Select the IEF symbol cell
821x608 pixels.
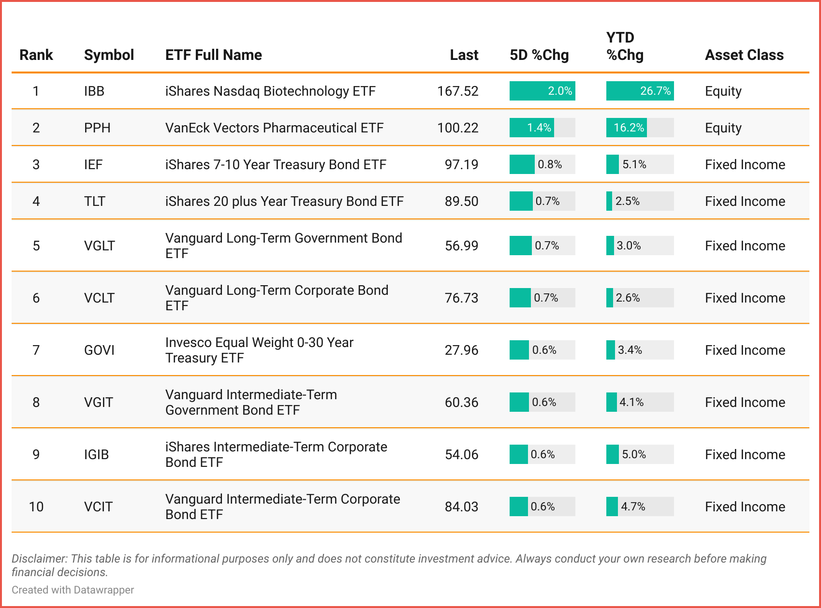(93, 164)
